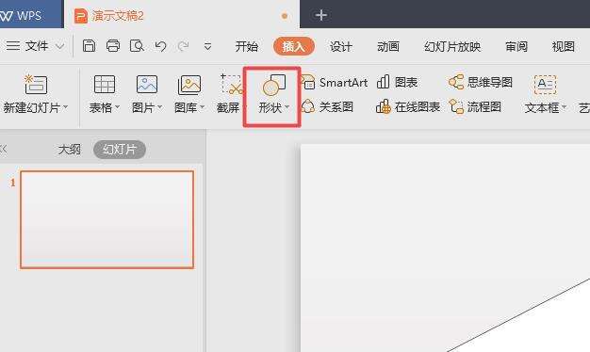
Task: Undo the last action
Action: [x=160, y=46]
